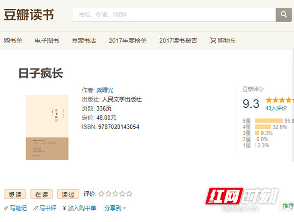This screenshot has height=222, width=294.
Task: Click the 2.3% one-star percentage
Action: click(263, 146)
